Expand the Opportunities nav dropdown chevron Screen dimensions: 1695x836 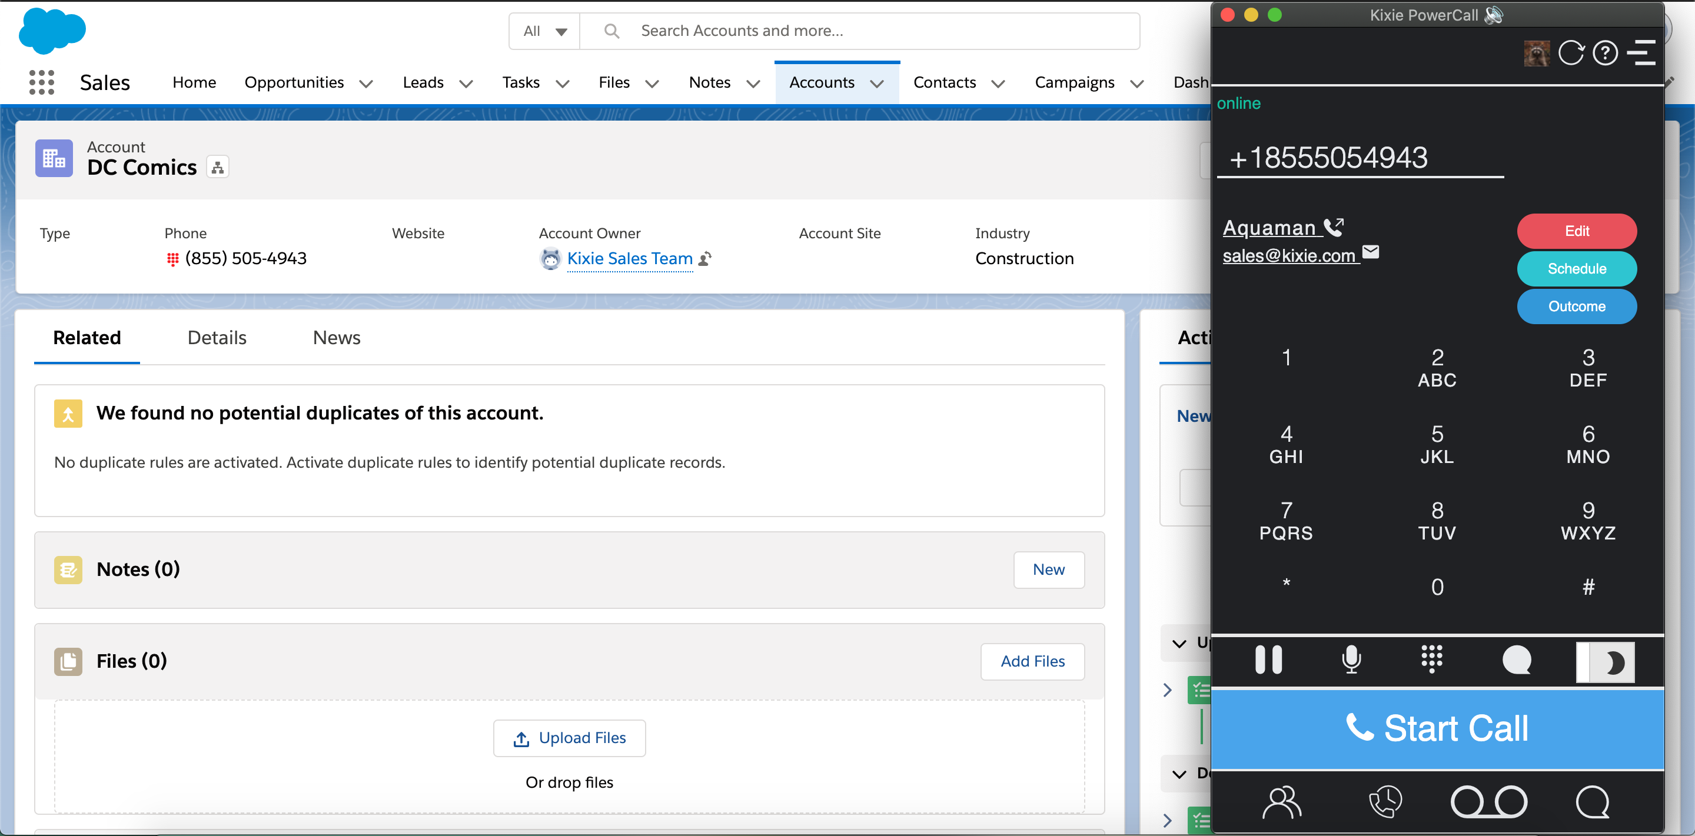[x=366, y=84]
